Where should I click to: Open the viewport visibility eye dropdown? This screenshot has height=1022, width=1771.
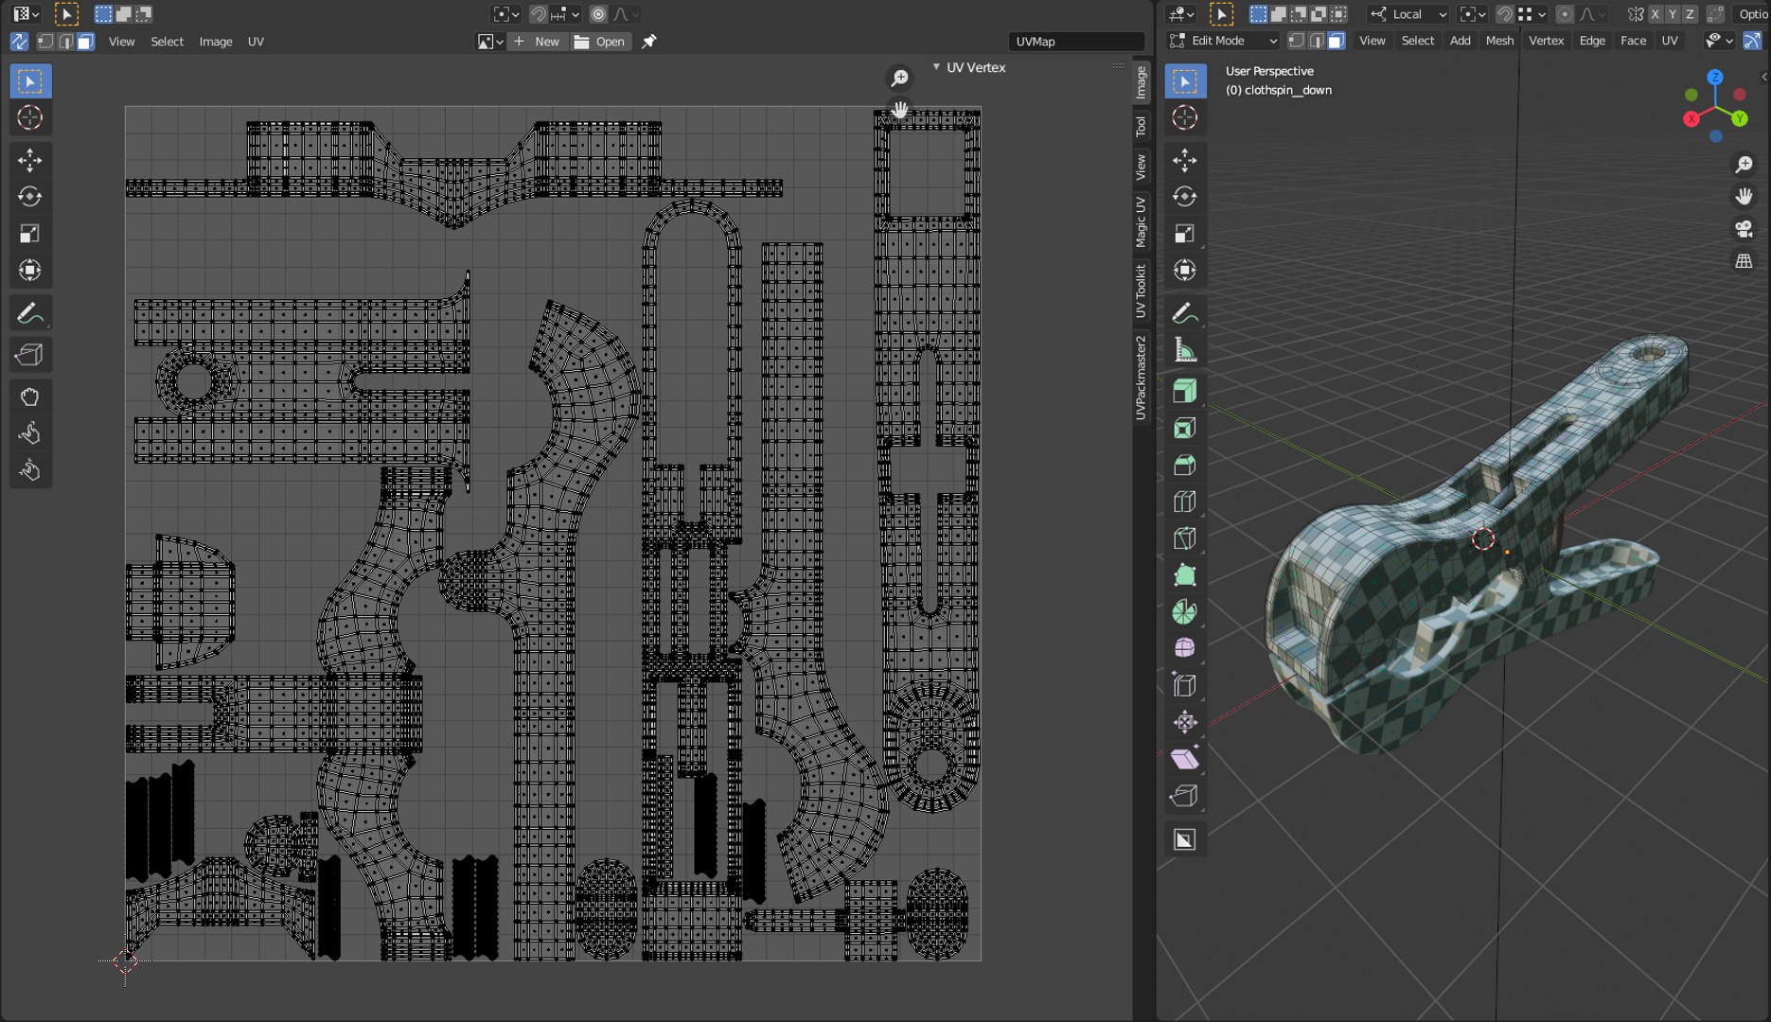pos(1719,41)
